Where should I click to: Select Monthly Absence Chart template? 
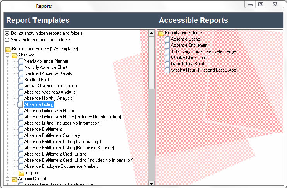[46, 67]
